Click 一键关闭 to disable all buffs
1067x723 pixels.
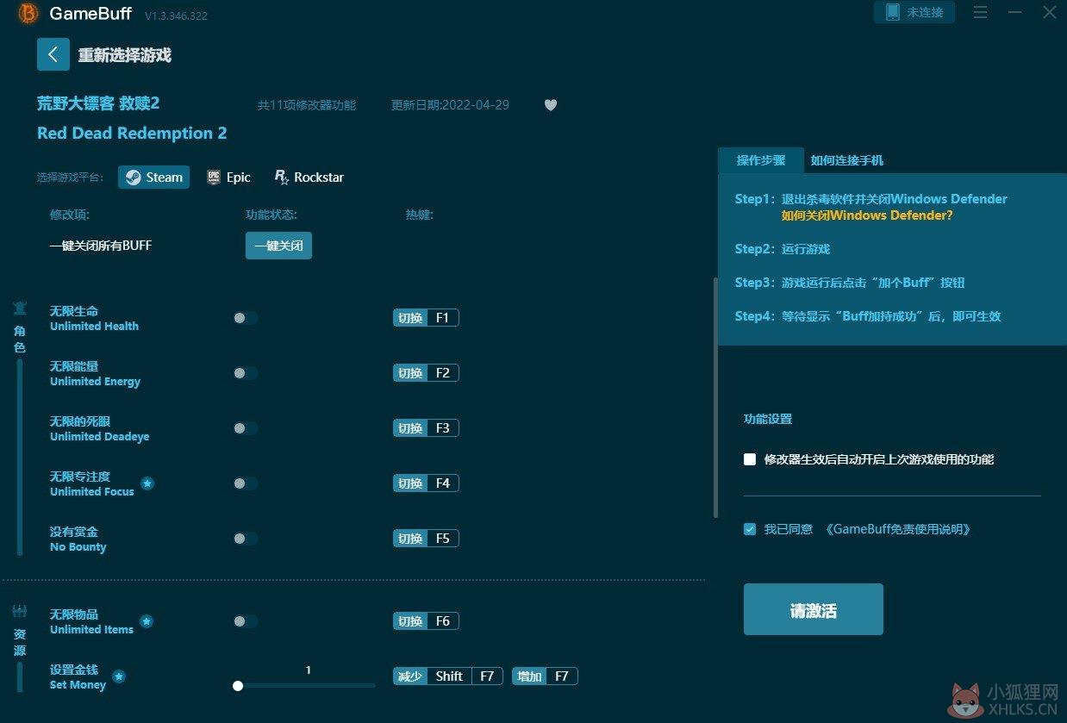278,246
